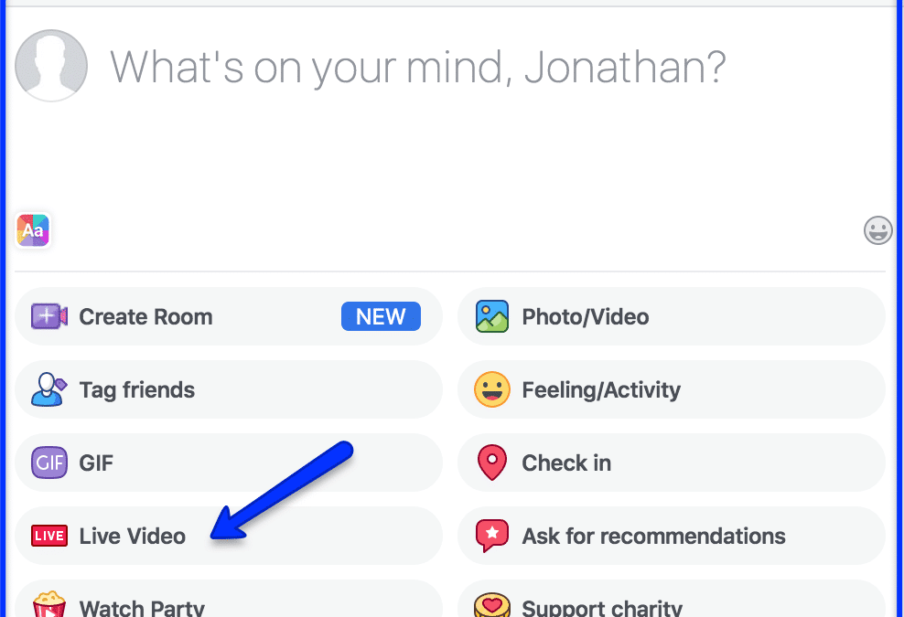Select the Create Room option
Screen dimensions: 904x617
click(x=229, y=316)
